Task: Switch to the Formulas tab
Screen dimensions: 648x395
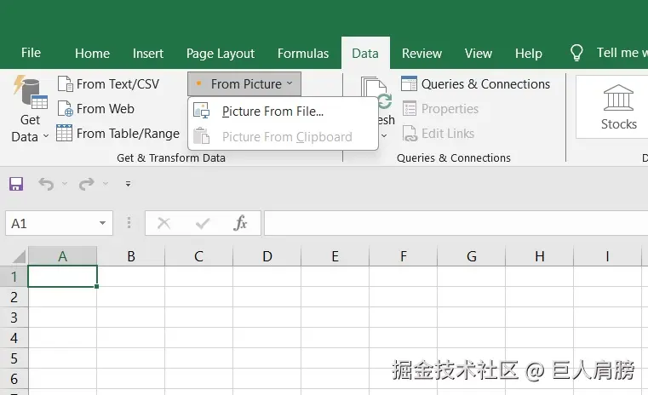Action: [303, 53]
